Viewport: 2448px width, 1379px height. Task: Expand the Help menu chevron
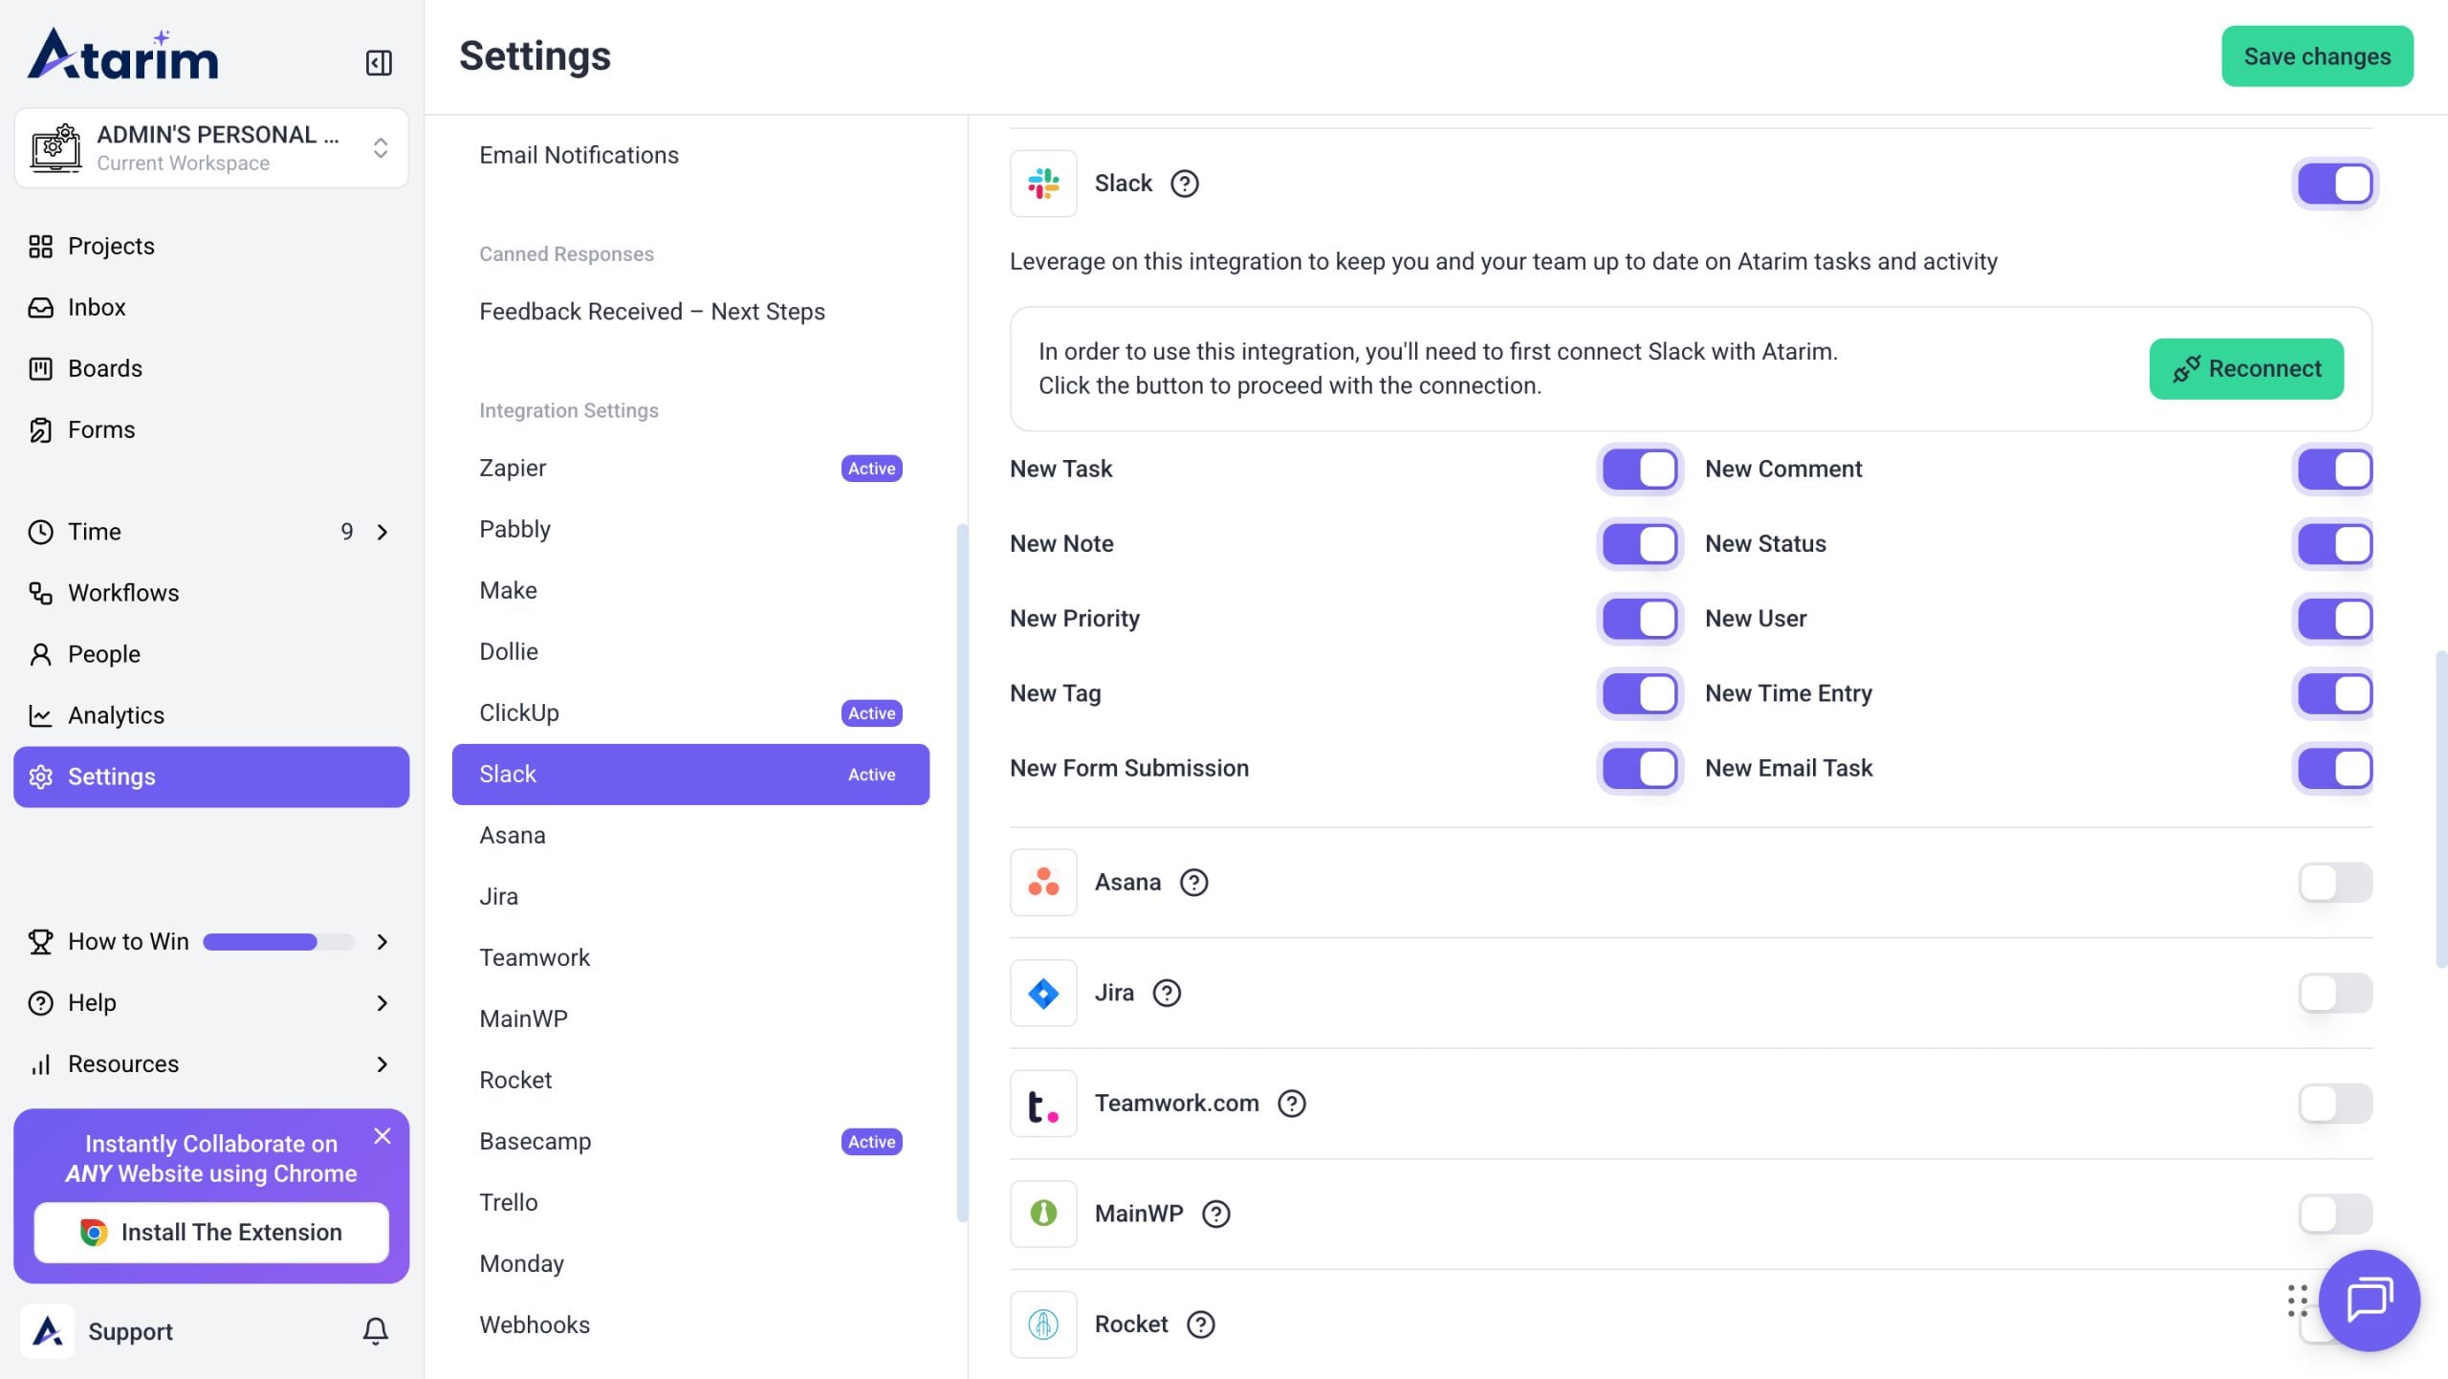tap(382, 1002)
